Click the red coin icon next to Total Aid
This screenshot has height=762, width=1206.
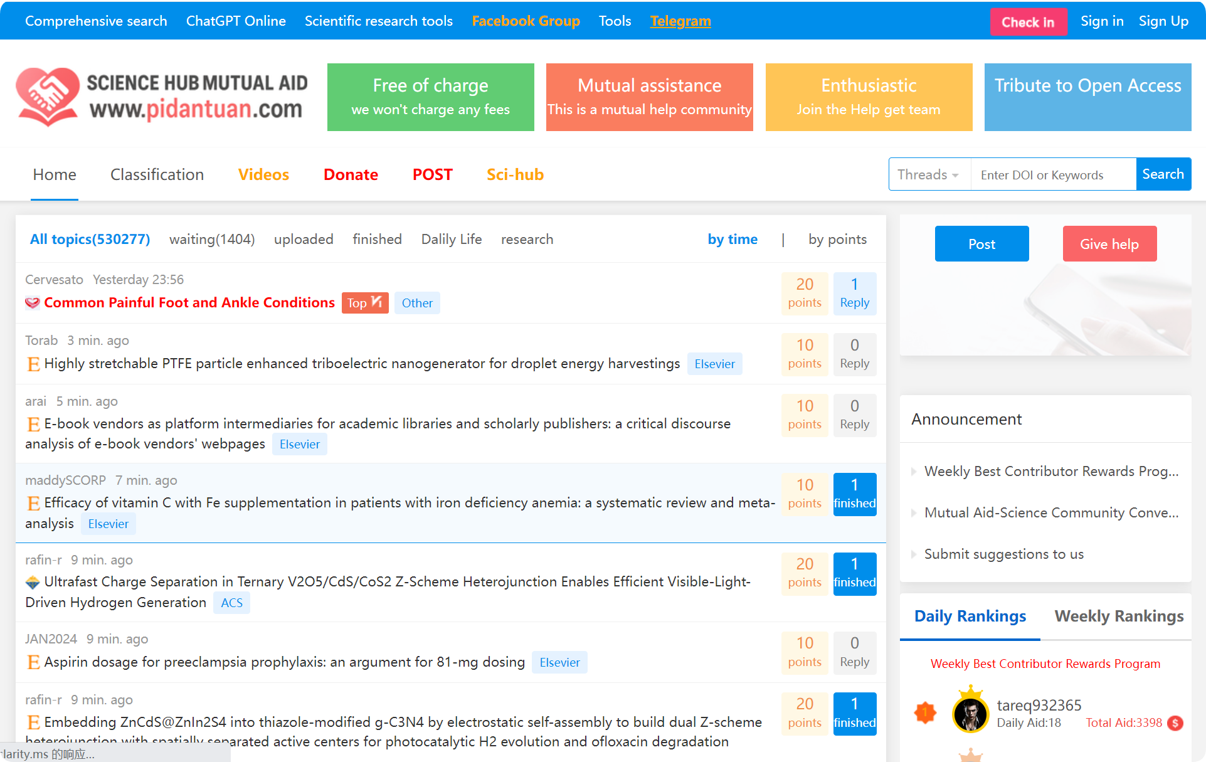[1175, 723]
